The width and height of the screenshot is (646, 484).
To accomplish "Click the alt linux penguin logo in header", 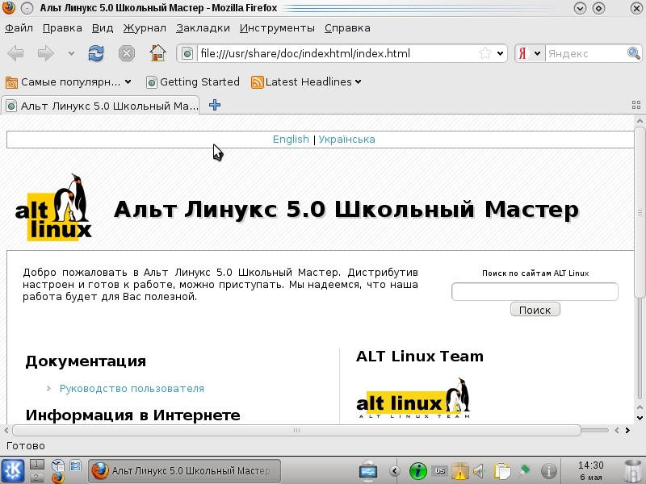I will coord(53,207).
